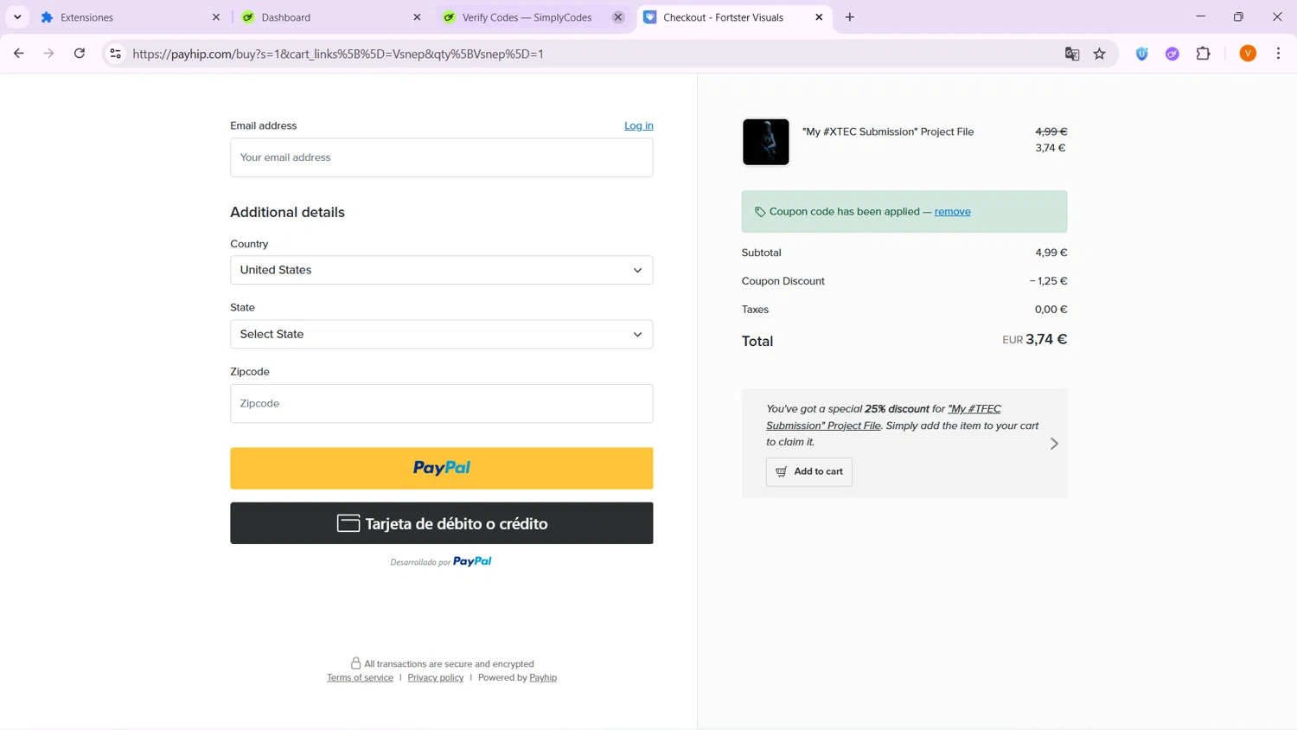Focus the email address field
1297x730 pixels.
point(442,157)
